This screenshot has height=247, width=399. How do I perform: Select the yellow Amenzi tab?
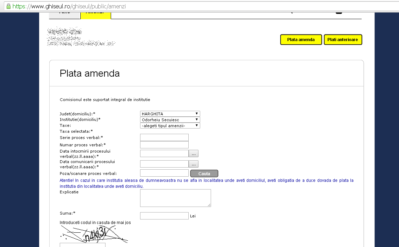click(96, 15)
